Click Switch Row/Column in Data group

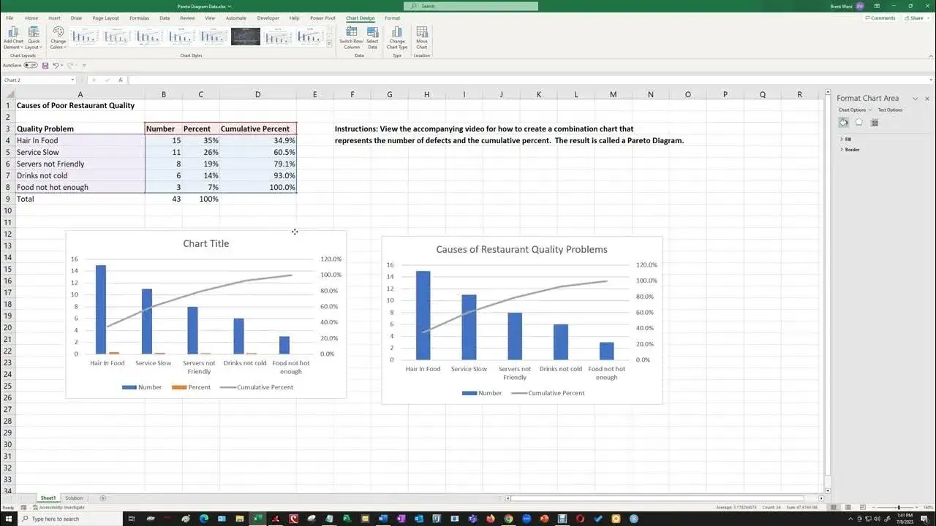pos(352,38)
